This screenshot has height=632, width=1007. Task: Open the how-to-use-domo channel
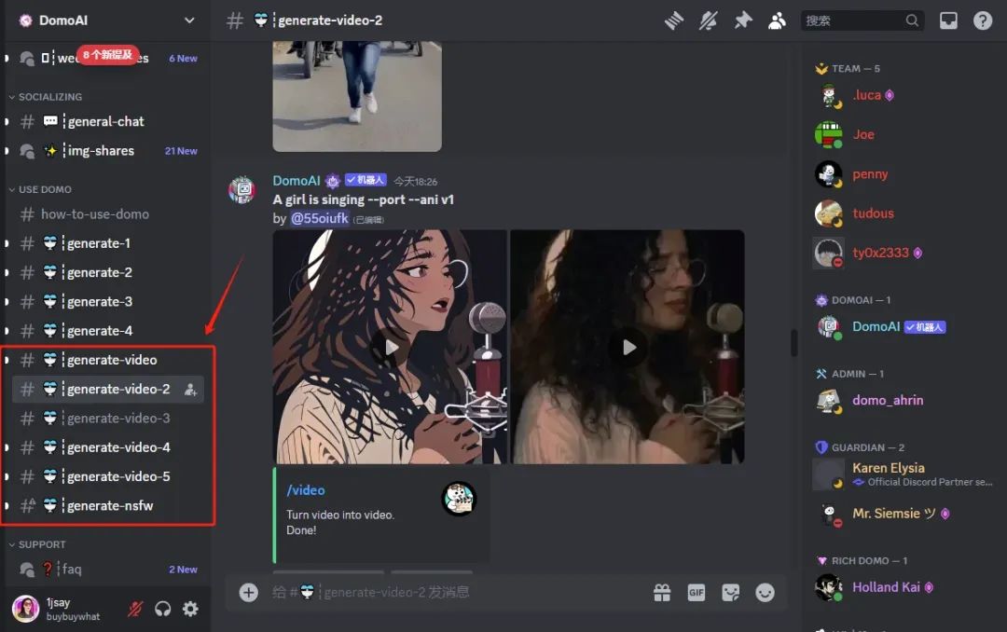[x=94, y=214]
